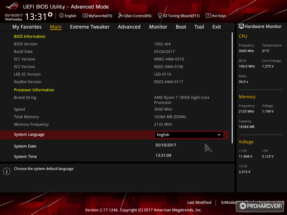Click the Qfan Control fan icon
Viewport: 287px width, 215px height.
[x=121, y=16]
